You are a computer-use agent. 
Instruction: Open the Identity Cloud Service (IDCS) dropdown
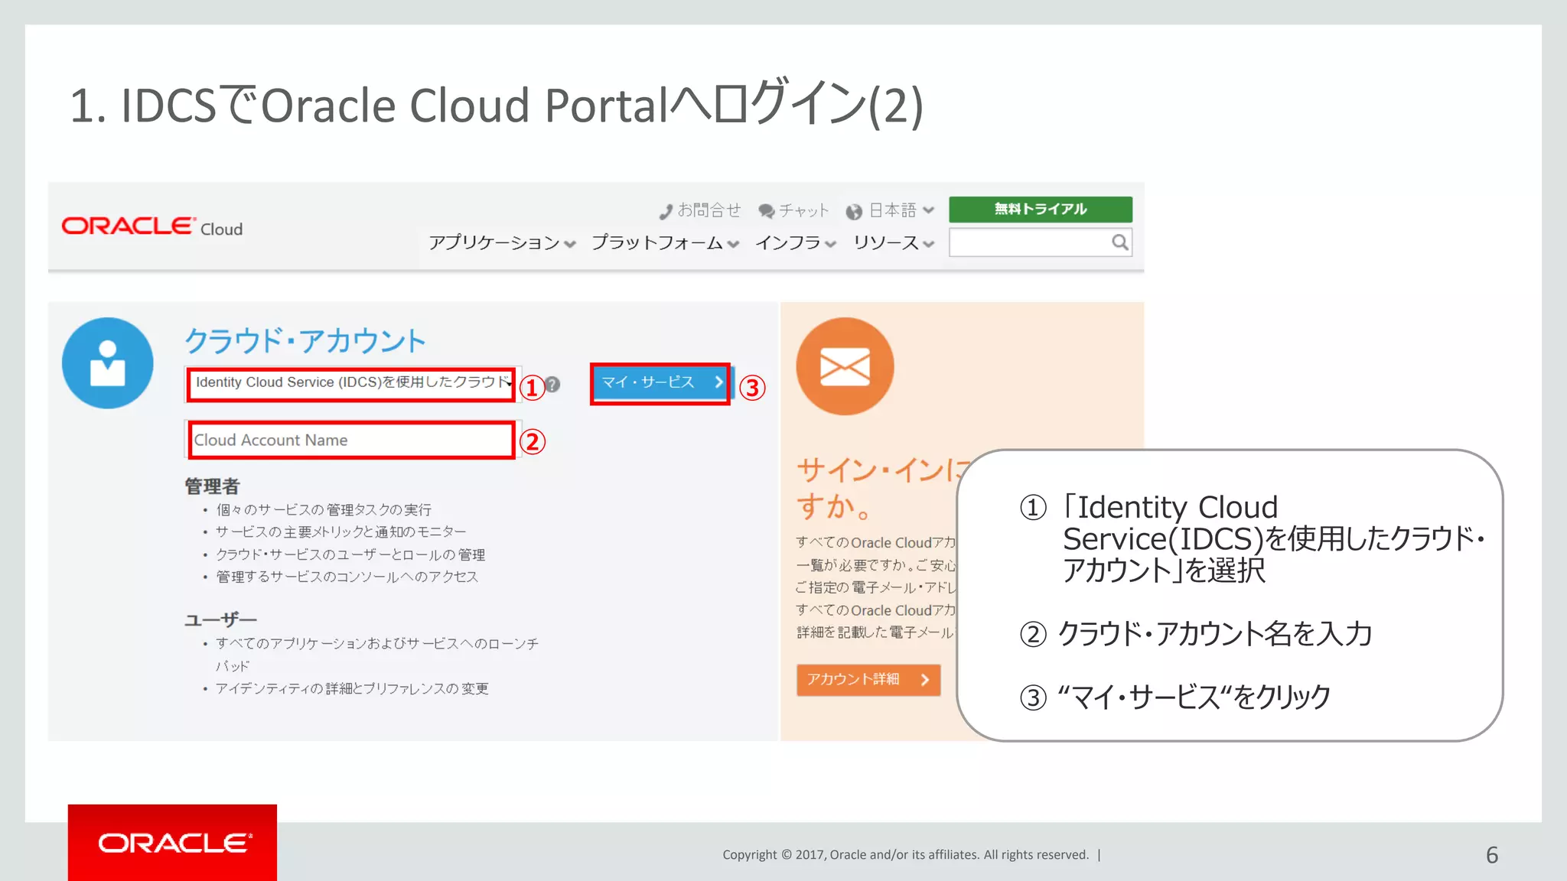point(352,383)
